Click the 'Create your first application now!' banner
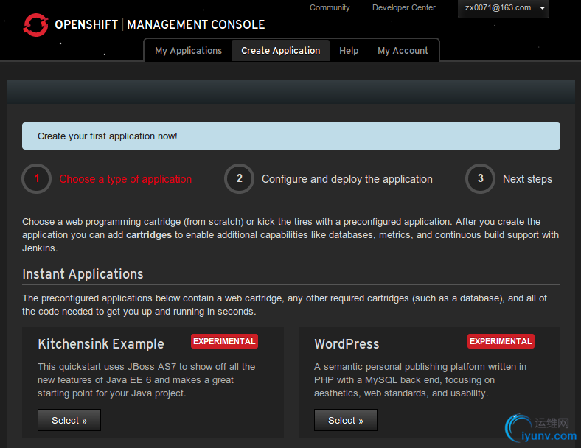 pos(291,136)
